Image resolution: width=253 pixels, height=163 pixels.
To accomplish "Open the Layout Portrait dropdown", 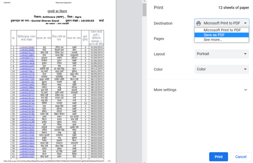I will coord(222,54).
